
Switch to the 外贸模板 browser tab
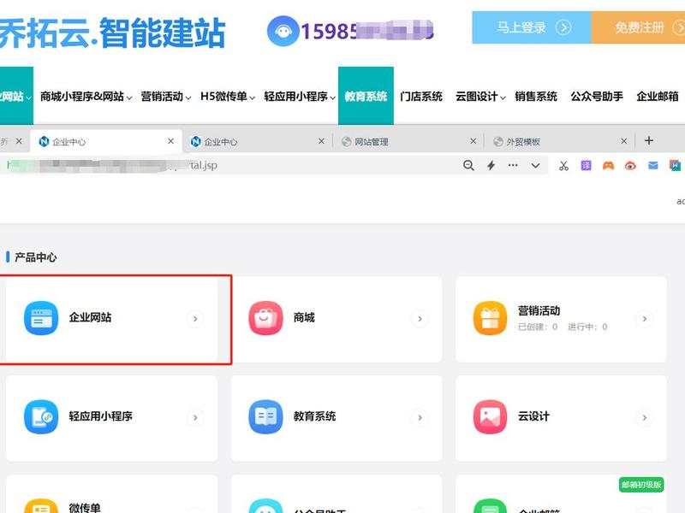pos(559,141)
